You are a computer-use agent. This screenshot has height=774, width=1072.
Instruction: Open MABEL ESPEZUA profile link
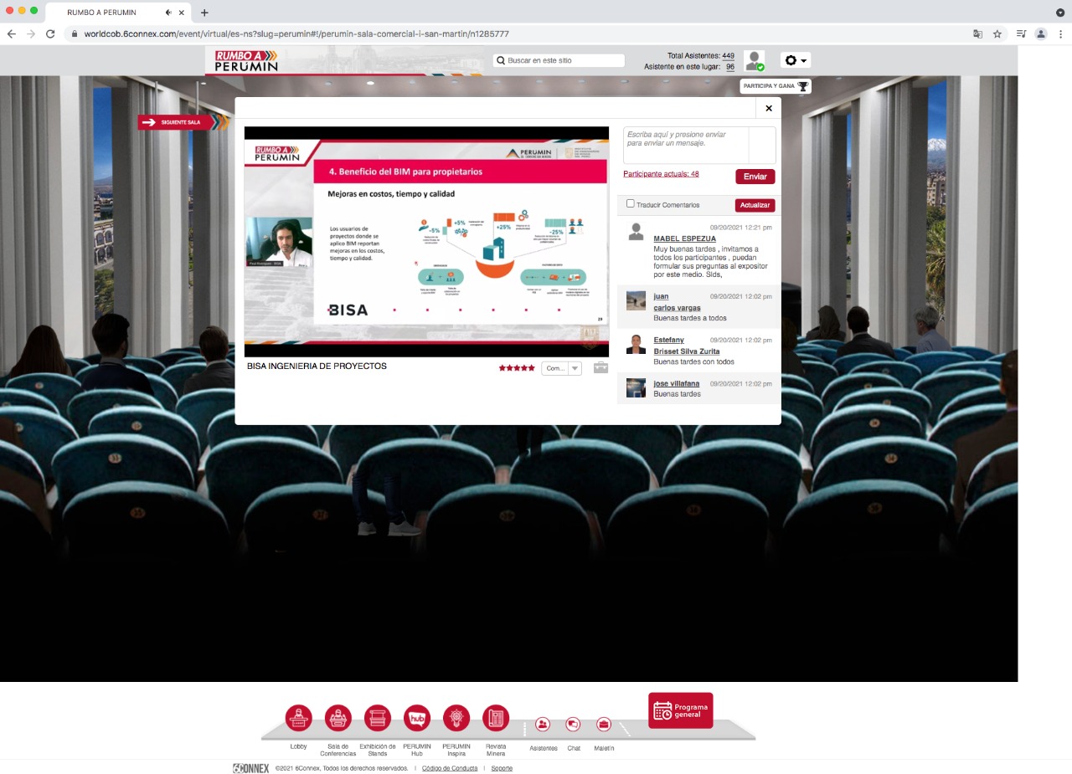tap(684, 238)
